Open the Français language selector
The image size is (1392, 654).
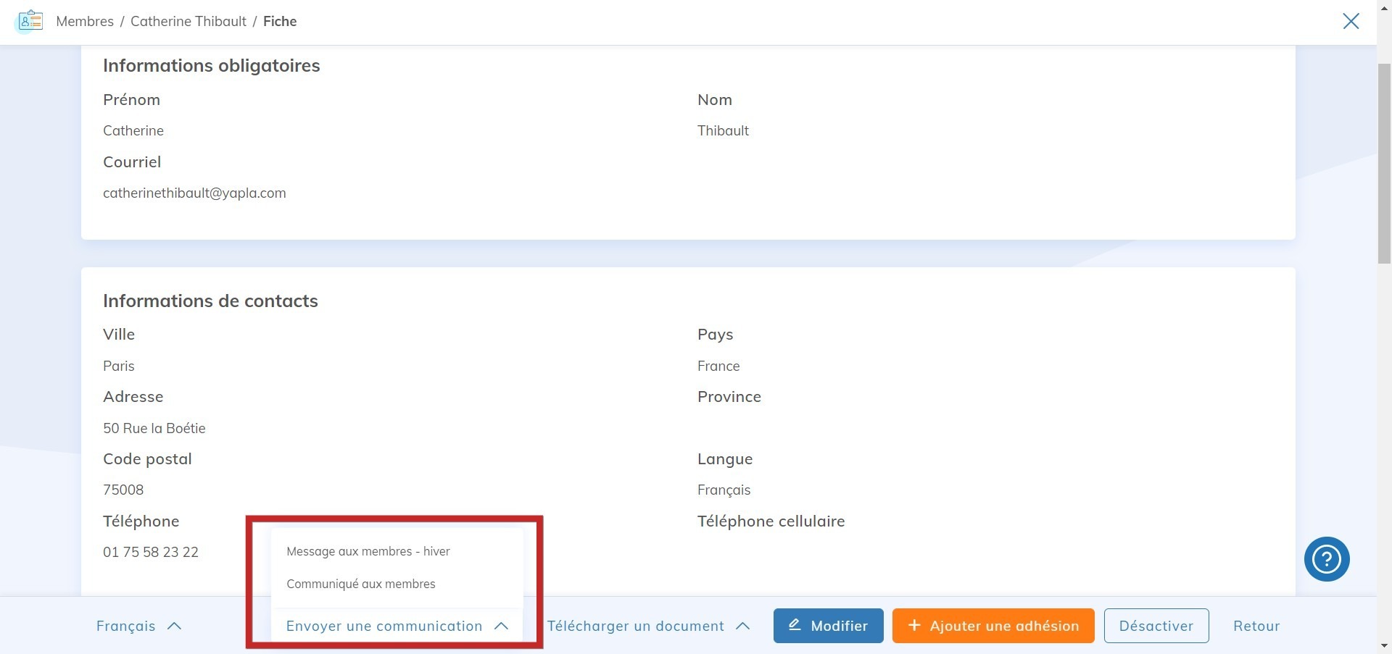click(x=138, y=626)
